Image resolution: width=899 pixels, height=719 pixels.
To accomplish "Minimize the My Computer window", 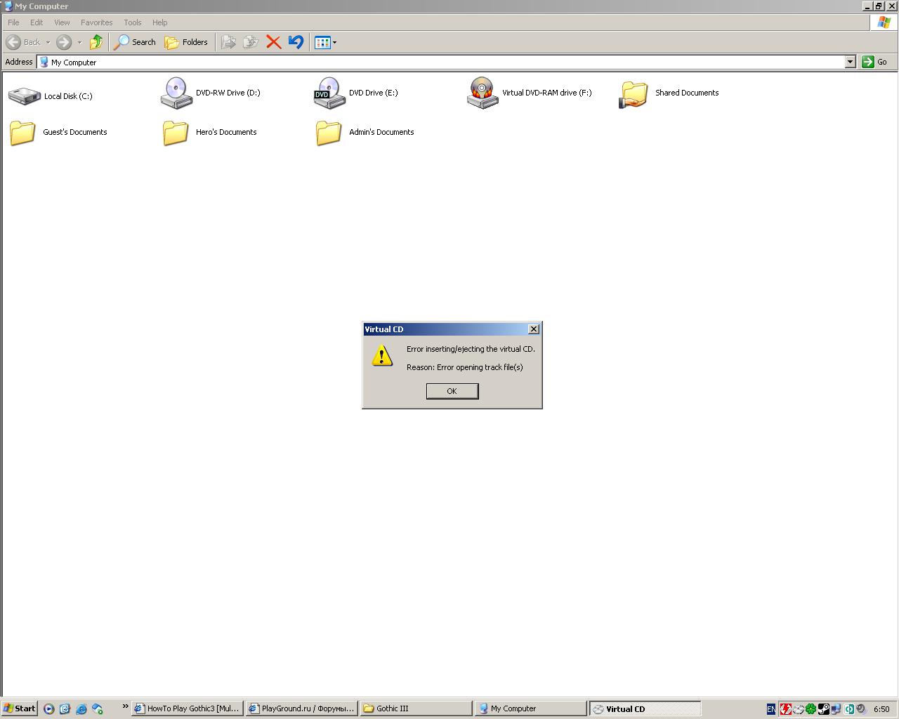I will (x=867, y=6).
